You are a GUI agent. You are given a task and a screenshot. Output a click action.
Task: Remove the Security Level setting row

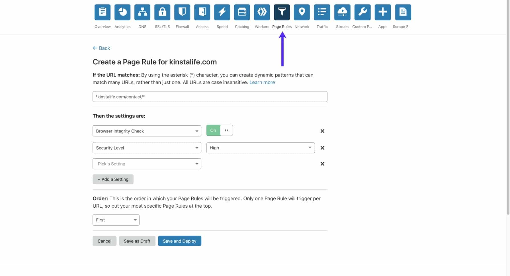tap(322, 148)
